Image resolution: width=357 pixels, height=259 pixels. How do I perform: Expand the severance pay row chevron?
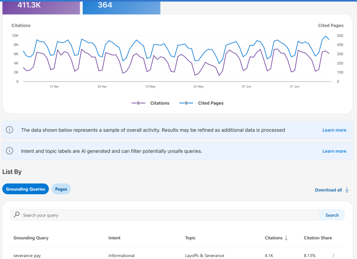click(x=333, y=256)
